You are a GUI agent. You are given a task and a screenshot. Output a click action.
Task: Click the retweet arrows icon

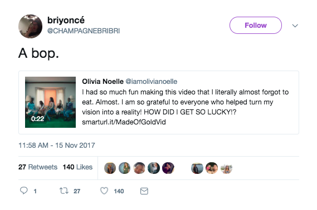[64, 191]
